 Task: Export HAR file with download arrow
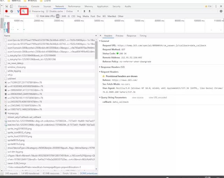tap(90, 11)
